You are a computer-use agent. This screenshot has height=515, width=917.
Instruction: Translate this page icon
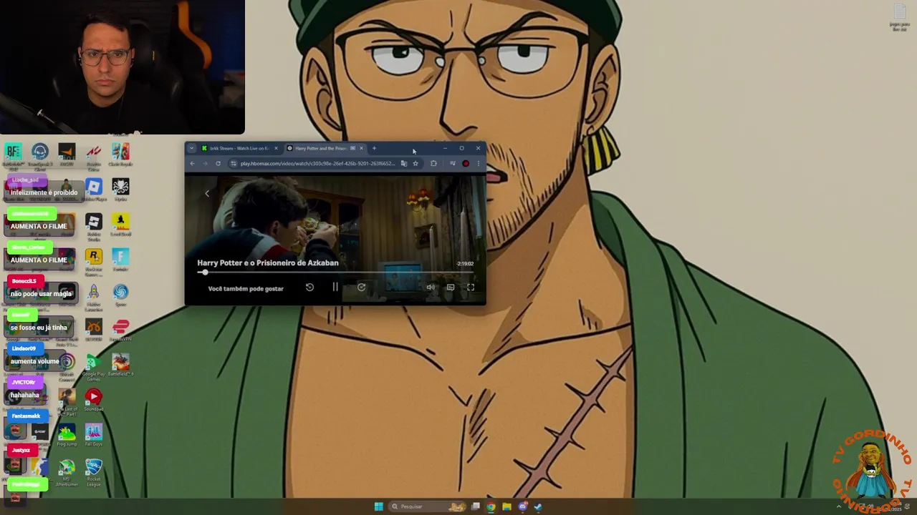pyautogui.click(x=404, y=164)
